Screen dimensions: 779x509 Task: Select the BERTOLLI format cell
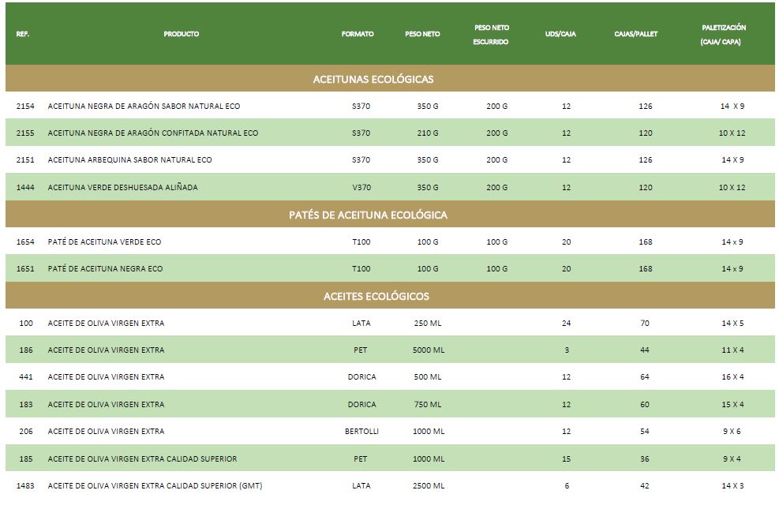[x=361, y=431]
